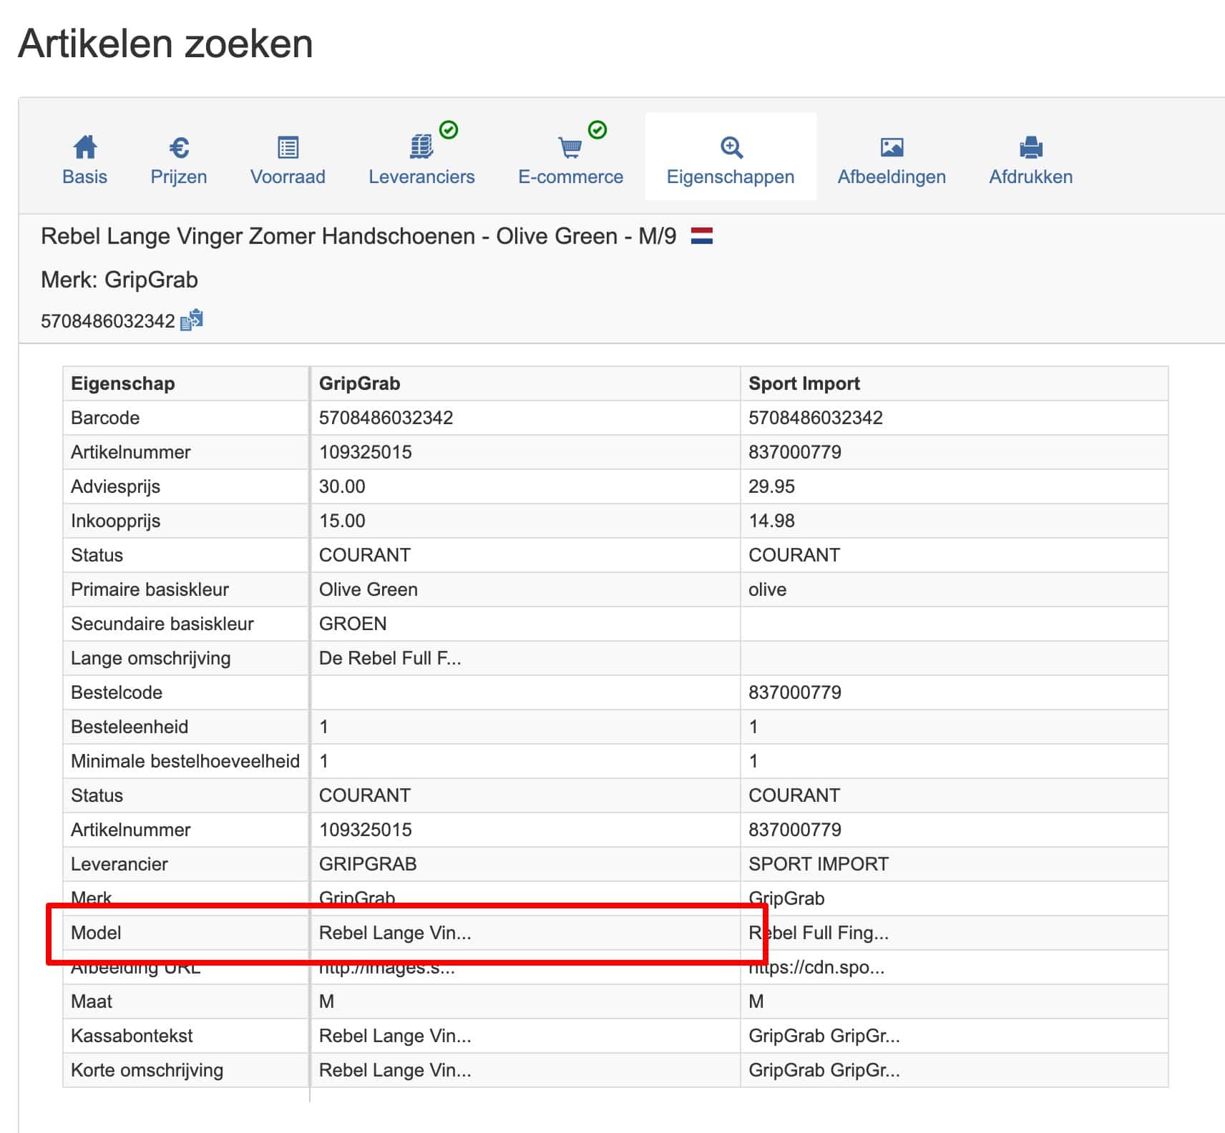Select the Model row GripGrab value

pos(395,933)
